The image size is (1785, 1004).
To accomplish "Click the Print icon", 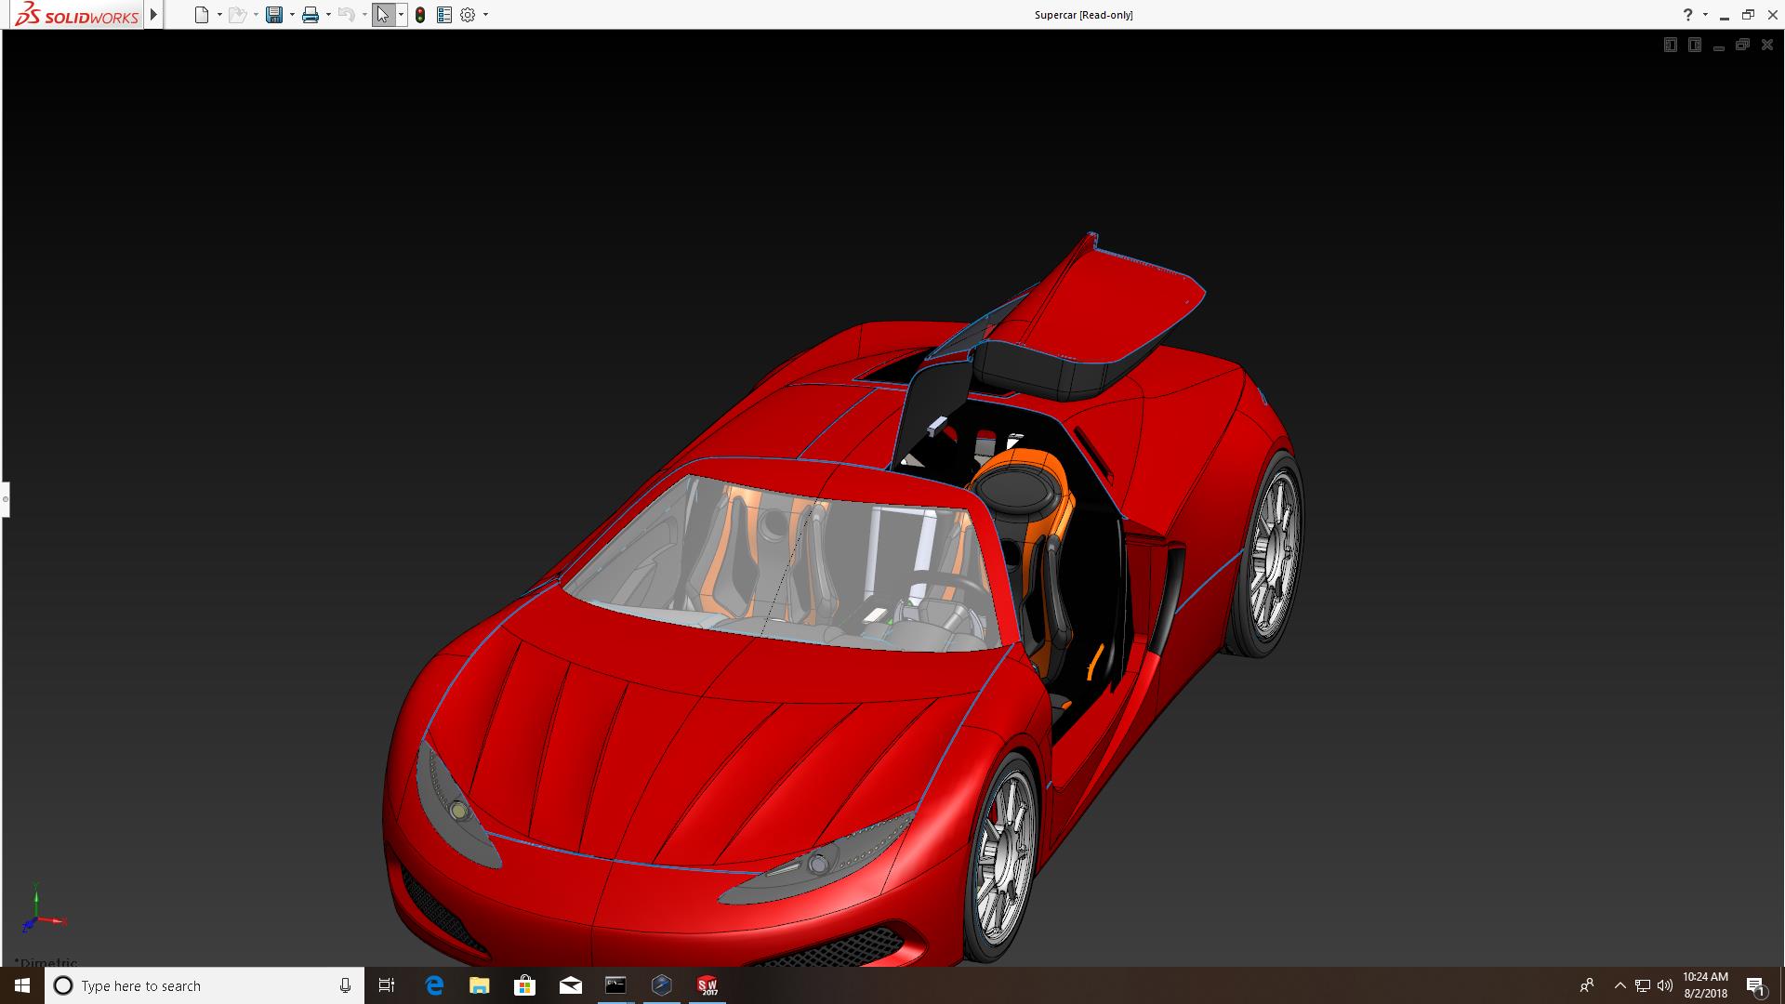I will tap(311, 15).
